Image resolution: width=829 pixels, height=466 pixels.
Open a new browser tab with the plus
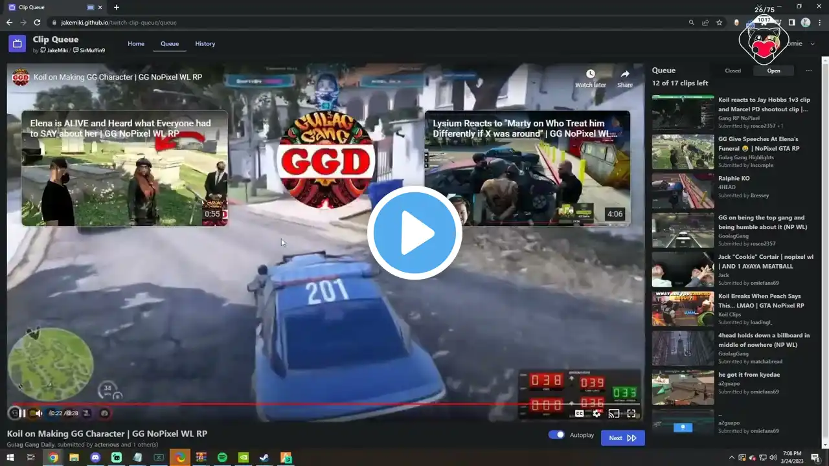(117, 7)
